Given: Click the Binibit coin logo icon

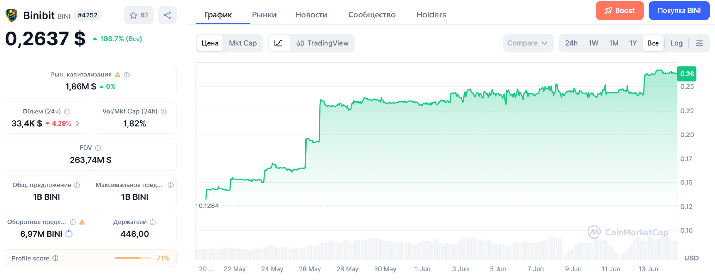Looking at the screenshot, I should (x=12, y=15).
